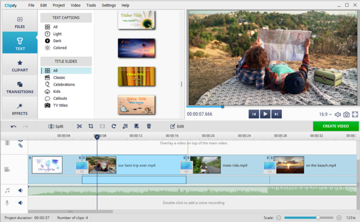Click the timeline playhead marker

[97, 137]
